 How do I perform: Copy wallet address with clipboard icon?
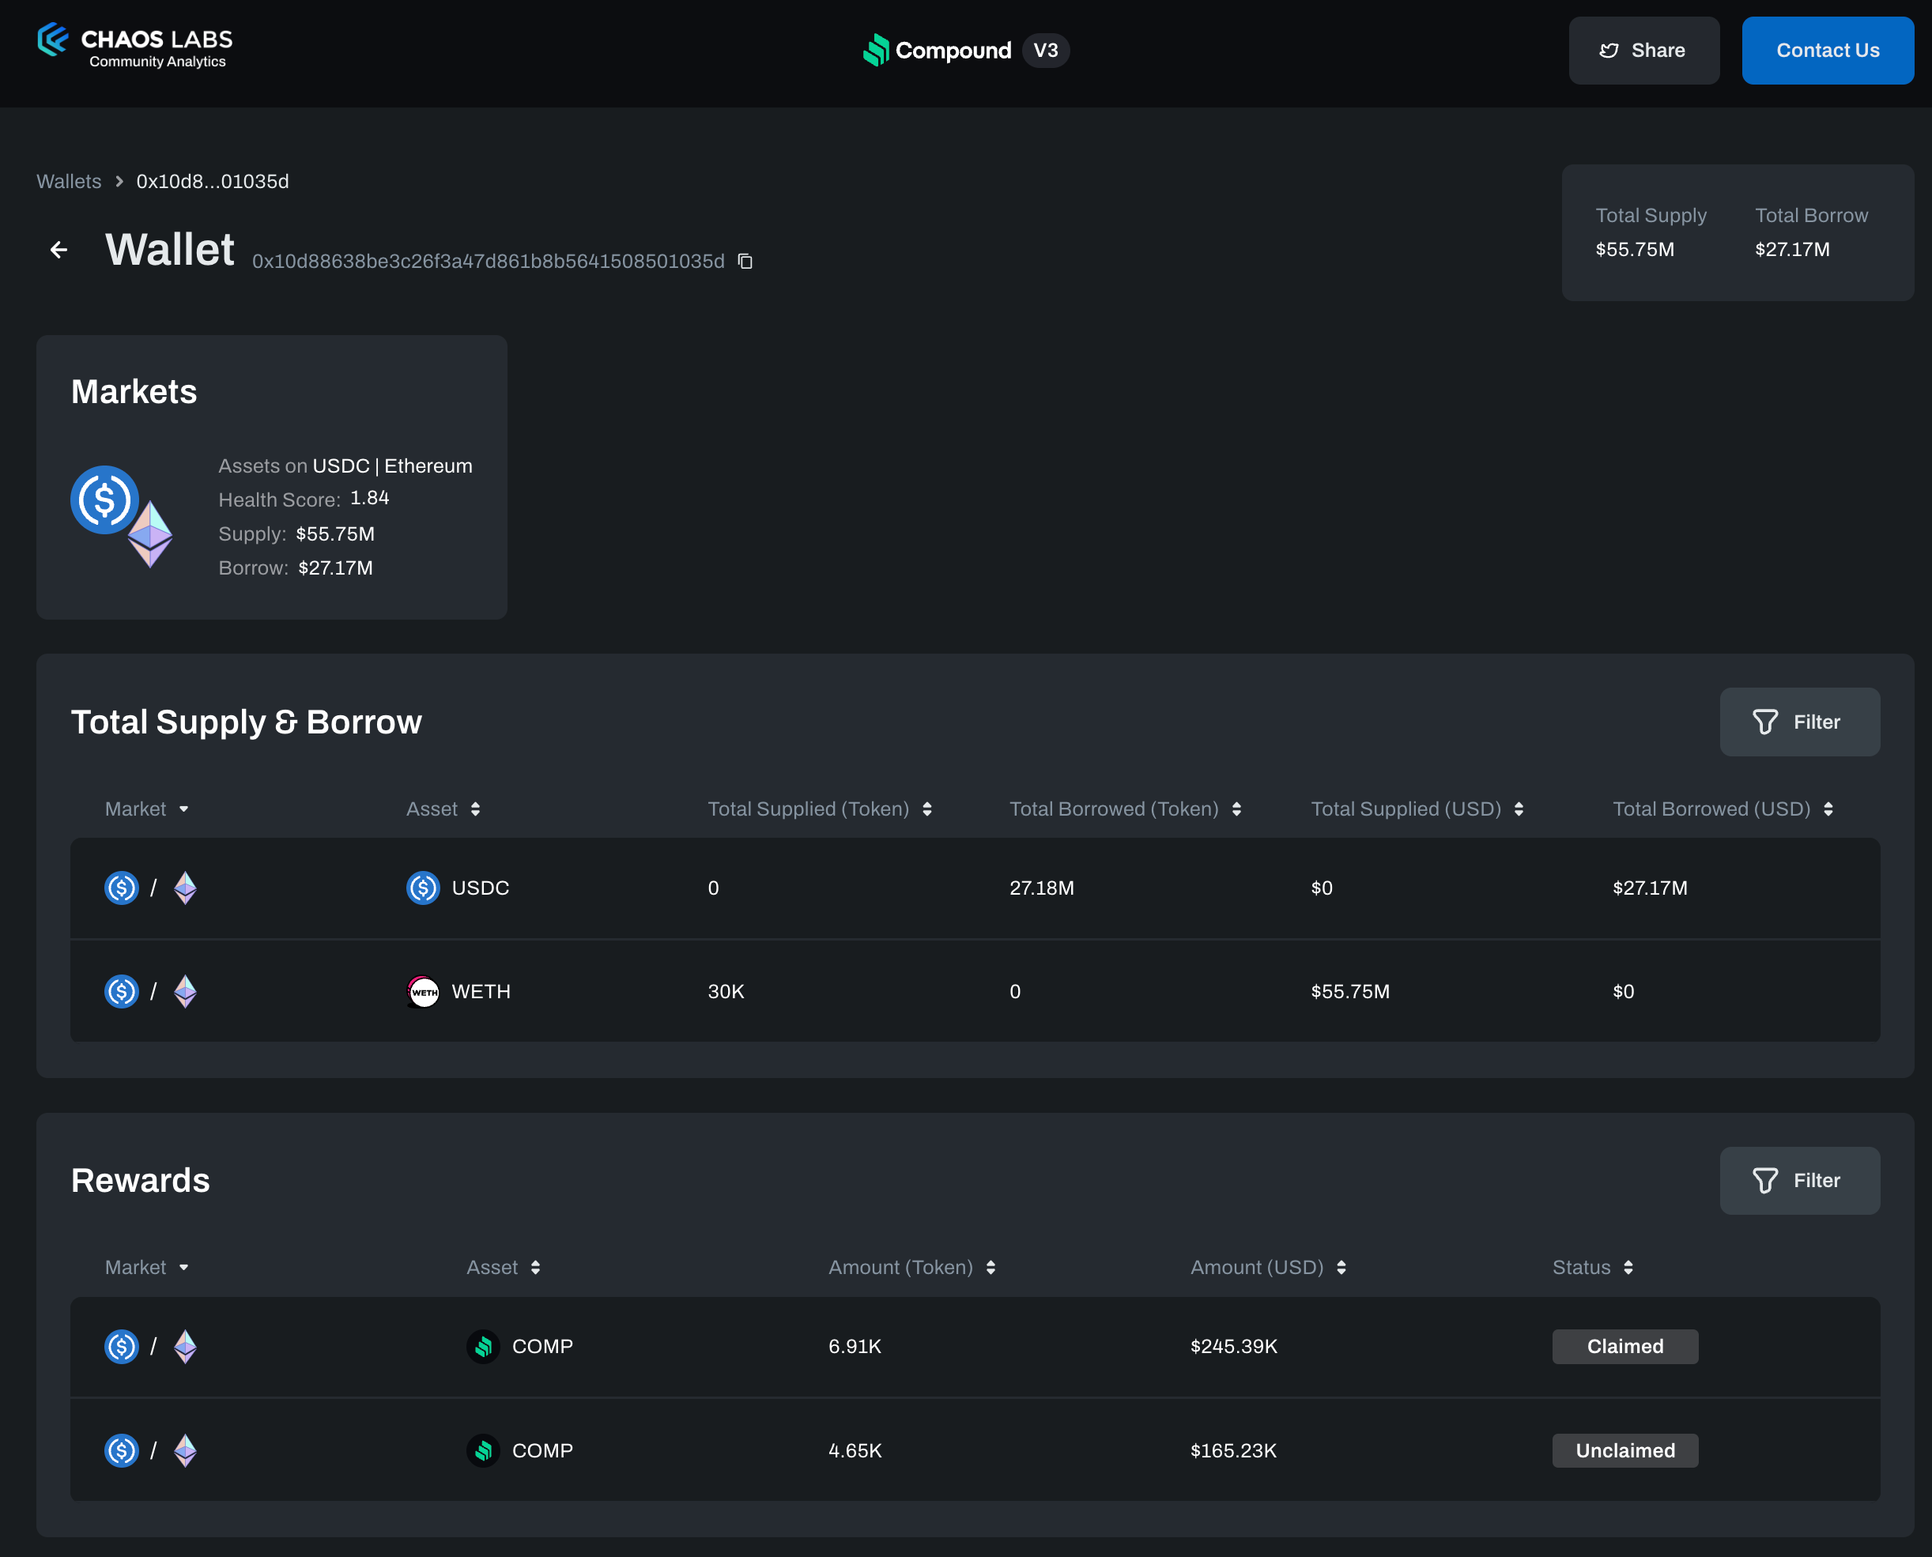click(745, 261)
